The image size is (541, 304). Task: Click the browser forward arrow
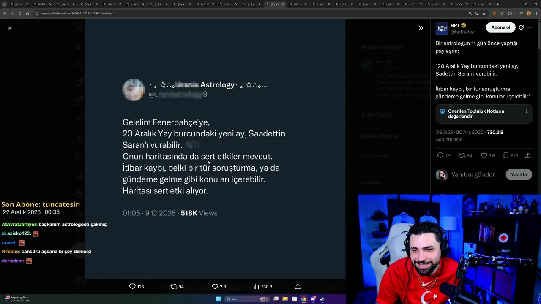[x=12, y=13]
